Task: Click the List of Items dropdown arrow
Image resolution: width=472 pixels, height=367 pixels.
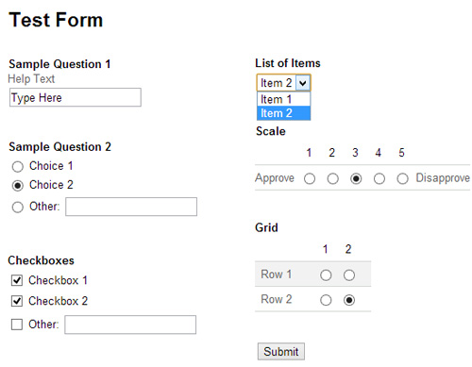Action: pyautogui.click(x=303, y=83)
